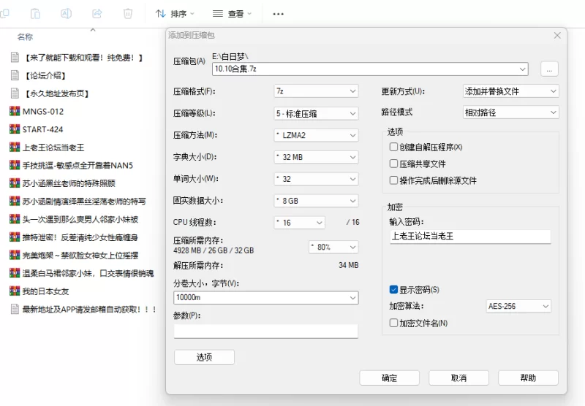Enable the 创建自解压程序 checkbox

(x=394, y=148)
